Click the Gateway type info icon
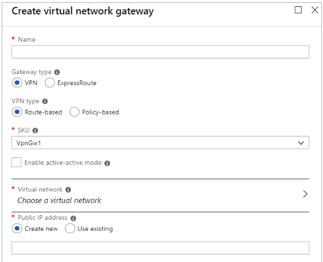 pyautogui.click(x=57, y=72)
